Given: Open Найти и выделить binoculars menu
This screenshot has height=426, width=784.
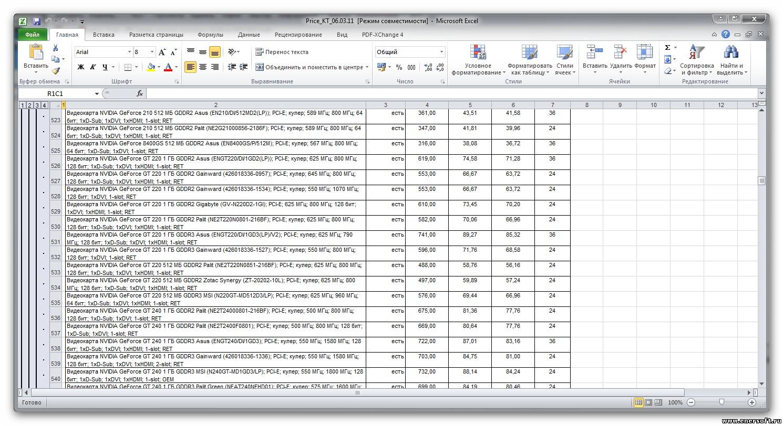Looking at the screenshot, I should pos(731,60).
